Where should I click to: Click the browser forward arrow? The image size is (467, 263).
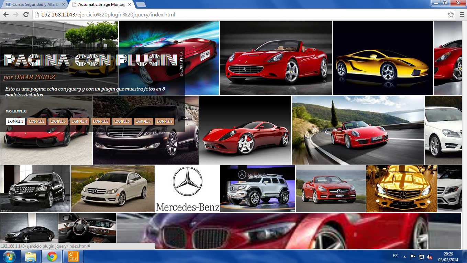(16, 15)
